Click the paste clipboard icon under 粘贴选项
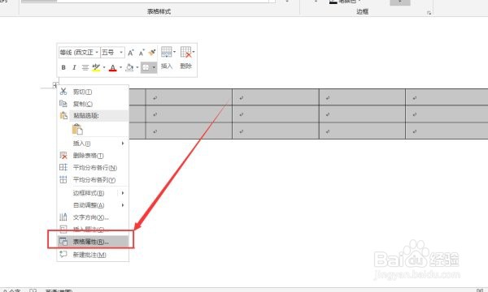 click(77, 129)
